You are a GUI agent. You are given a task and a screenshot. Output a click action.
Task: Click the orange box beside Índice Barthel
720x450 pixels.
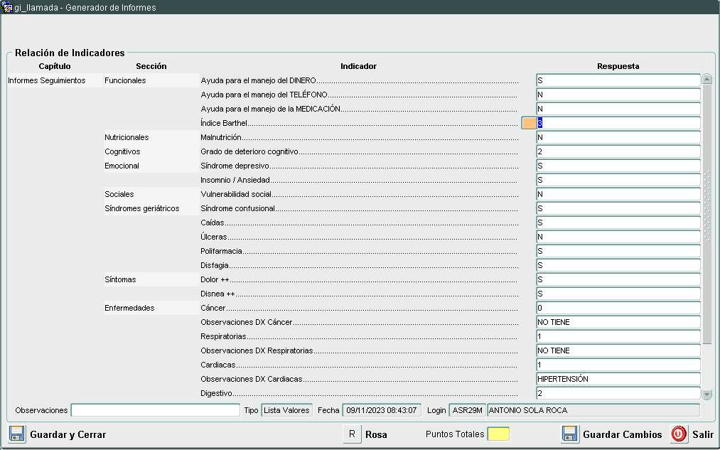pos(529,123)
